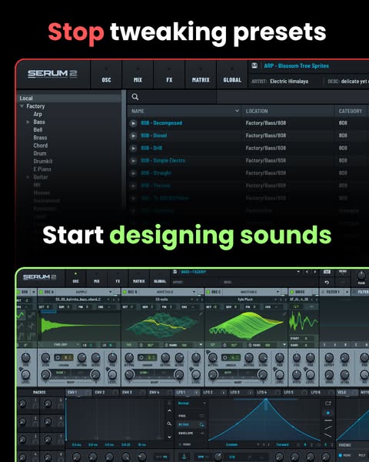Select the LFO point tool dot icon
This screenshot has width=369, height=462.
pyautogui.click(x=327, y=413)
